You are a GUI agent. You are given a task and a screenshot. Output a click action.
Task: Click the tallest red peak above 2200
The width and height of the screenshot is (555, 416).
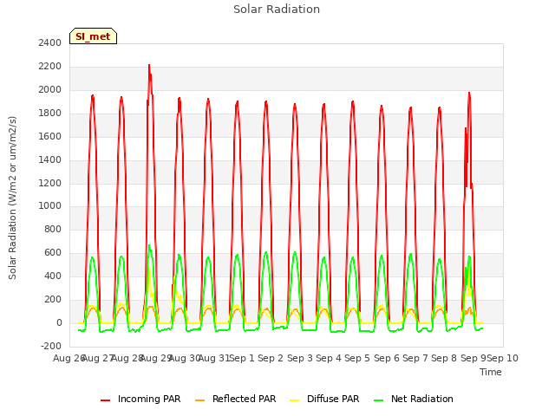coord(149,66)
